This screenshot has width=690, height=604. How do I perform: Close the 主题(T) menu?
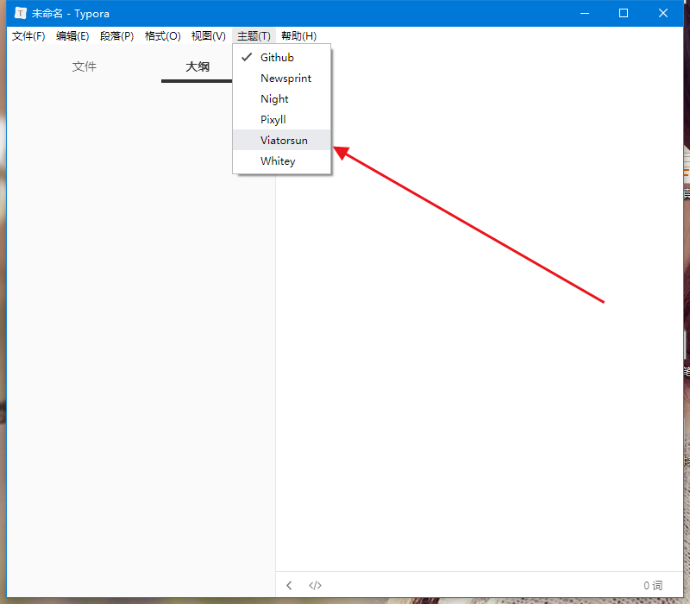coord(254,36)
